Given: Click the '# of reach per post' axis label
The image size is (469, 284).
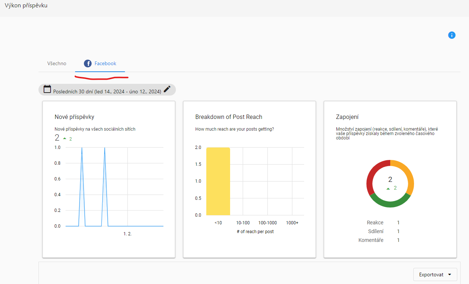Looking at the screenshot, I should pyautogui.click(x=255, y=232).
